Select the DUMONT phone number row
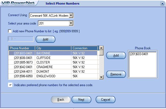166x109 pixels. tap(53, 72)
